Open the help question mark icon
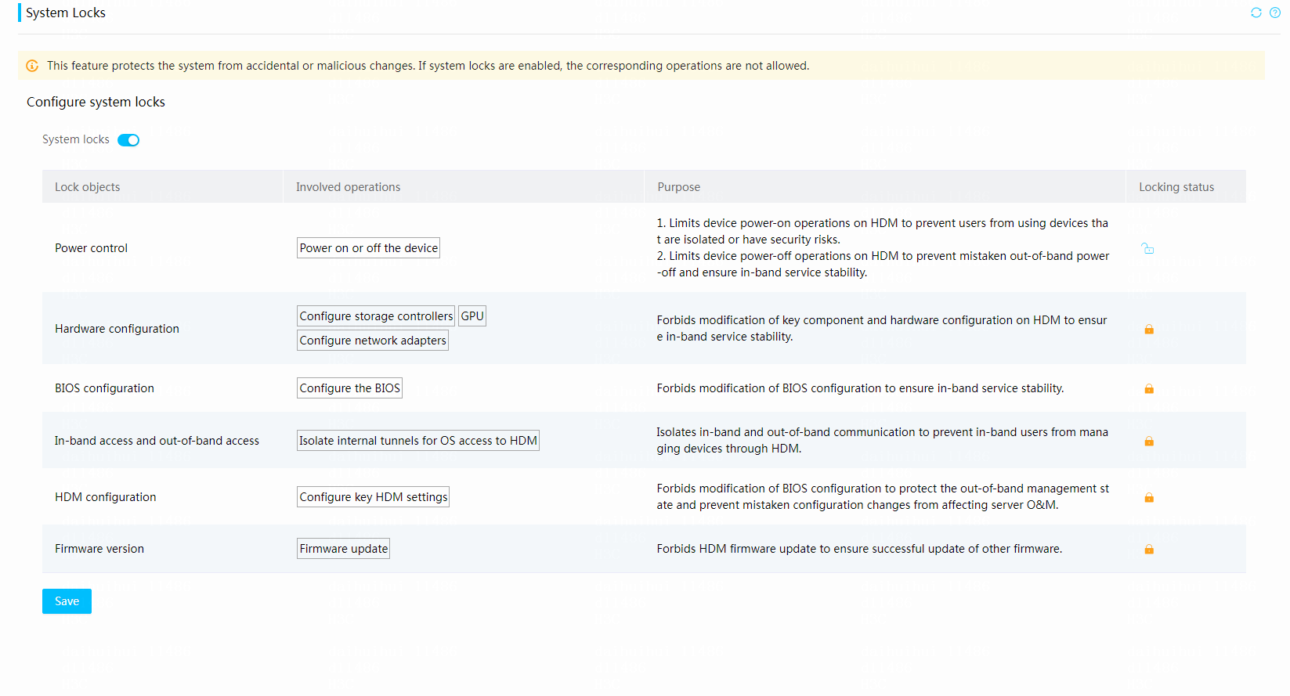The image size is (1290, 696). (1275, 13)
